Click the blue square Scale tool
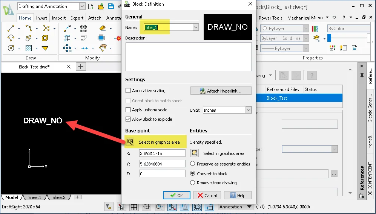Viewport: 376px width, 214px height. [101, 38]
